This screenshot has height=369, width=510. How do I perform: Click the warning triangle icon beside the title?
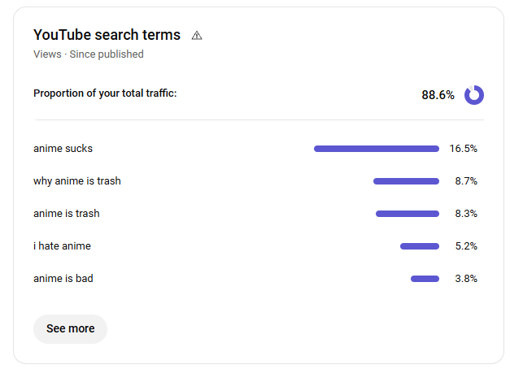pyautogui.click(x=197, y=36)
